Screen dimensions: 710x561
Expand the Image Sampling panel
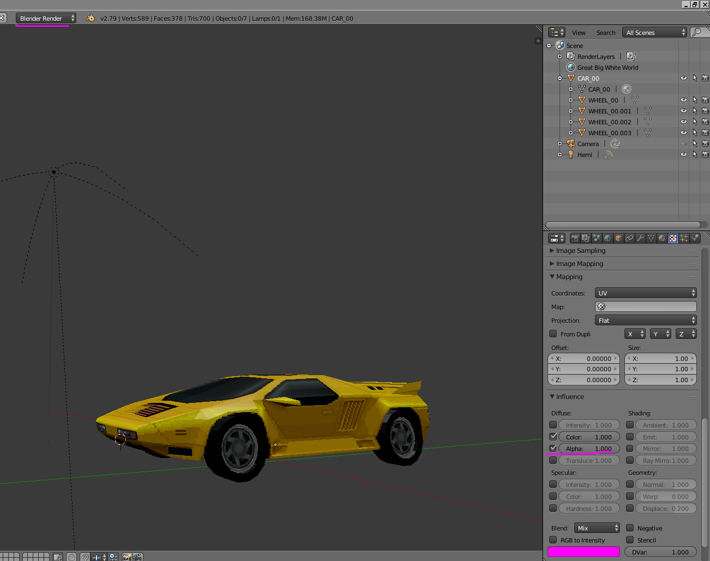pyautogui.click(x=580, y=251)
